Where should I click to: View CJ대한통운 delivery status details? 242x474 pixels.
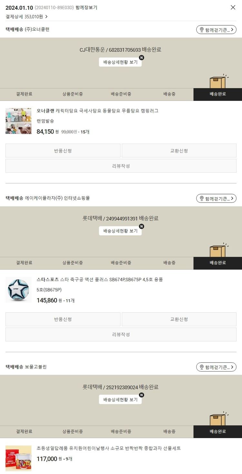point(120,62)
